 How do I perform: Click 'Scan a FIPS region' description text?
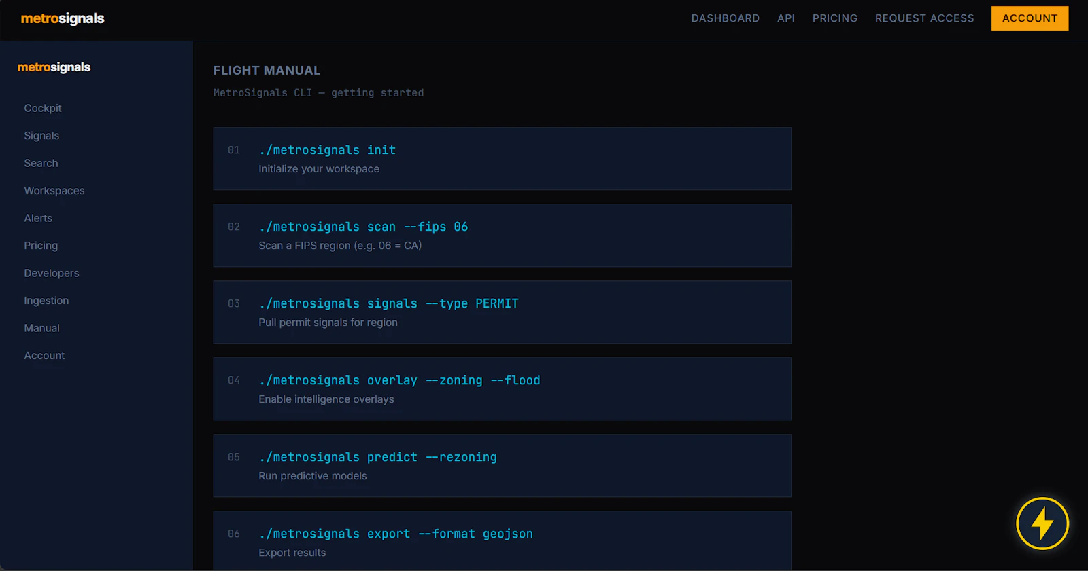[x=340, y=246]
